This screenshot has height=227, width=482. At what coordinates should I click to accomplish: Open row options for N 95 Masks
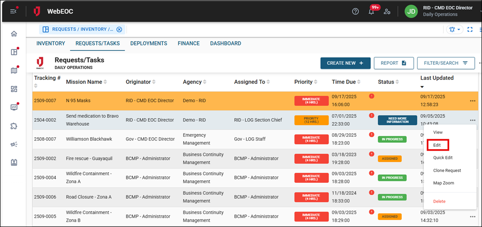[473, 101]
